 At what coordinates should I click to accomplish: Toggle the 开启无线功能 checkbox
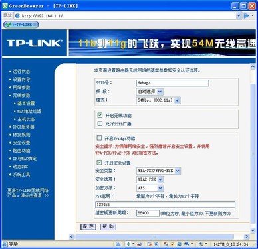[x=100, y=115]
